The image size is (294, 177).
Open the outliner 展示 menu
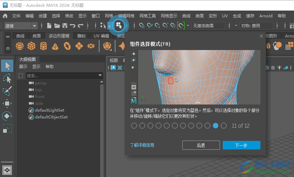[23, 66]
